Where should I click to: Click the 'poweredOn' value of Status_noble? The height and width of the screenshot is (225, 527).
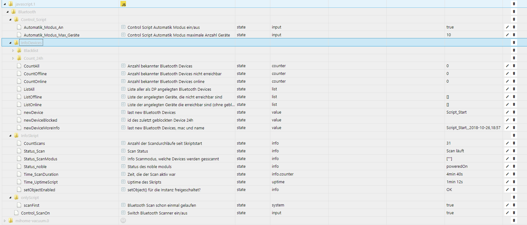tap(457, 167)
